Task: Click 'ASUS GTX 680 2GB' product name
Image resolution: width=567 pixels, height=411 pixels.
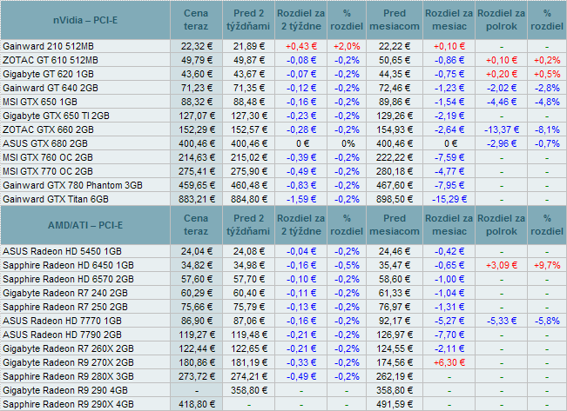Action: pos(45,143)
